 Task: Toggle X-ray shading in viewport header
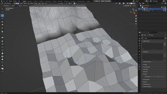(x=127, y=3)
